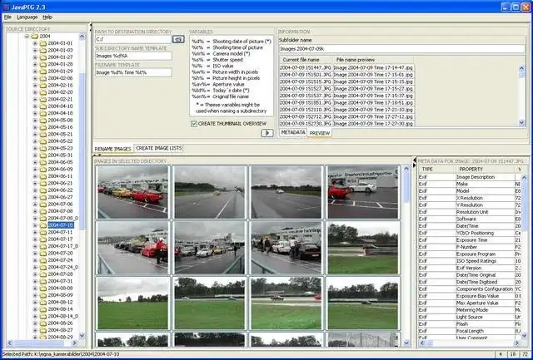Select the 2004-07-09 151447.JPG file row

306,67
